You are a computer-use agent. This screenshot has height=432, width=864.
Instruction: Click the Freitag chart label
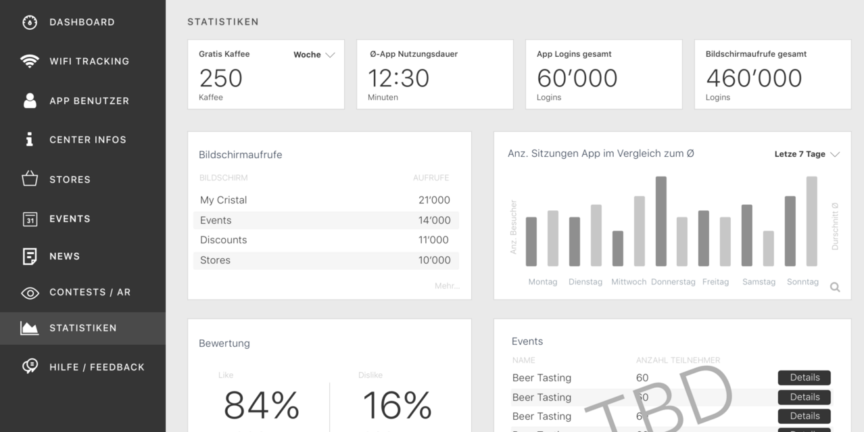point(715,282)
